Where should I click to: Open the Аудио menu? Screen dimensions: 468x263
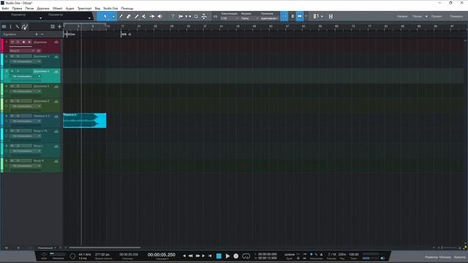click(x=70, y=8)
